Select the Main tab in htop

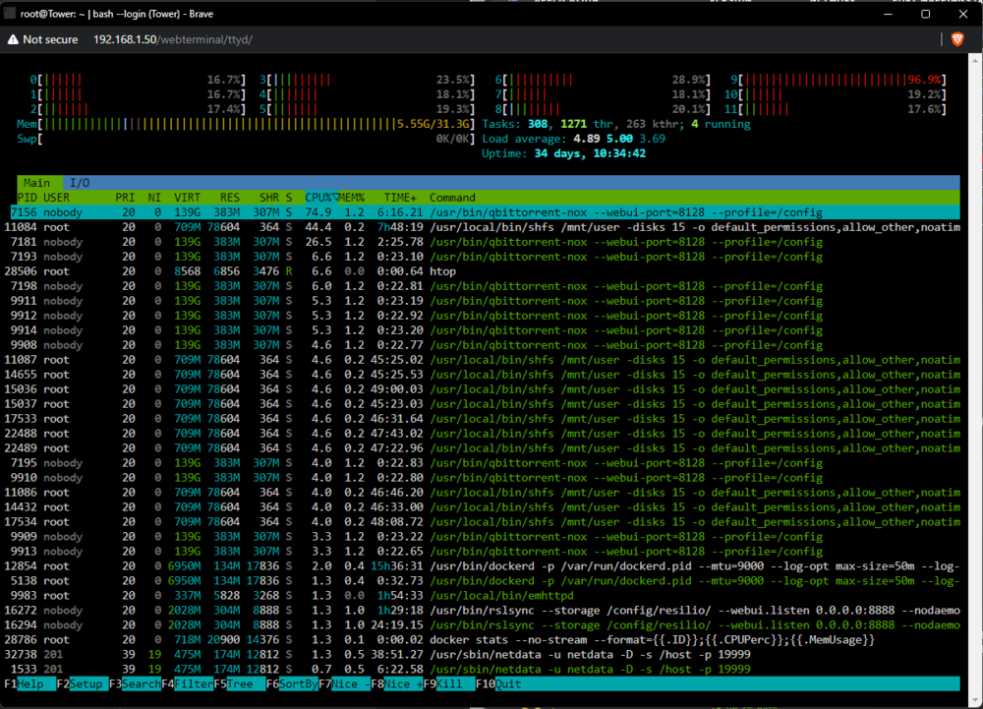(36, 183)
